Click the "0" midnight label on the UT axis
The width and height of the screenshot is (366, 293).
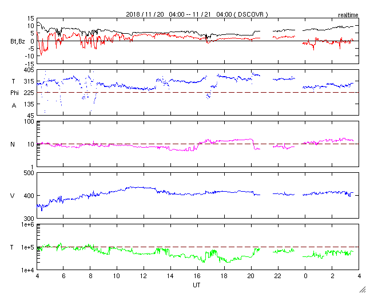tap(305, 276)
